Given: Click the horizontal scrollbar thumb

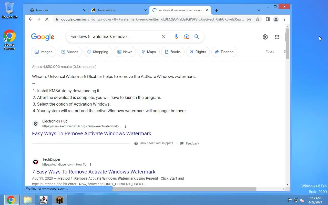Looking at the screenshot, I should pyautogui.click(x=184, y=189).
